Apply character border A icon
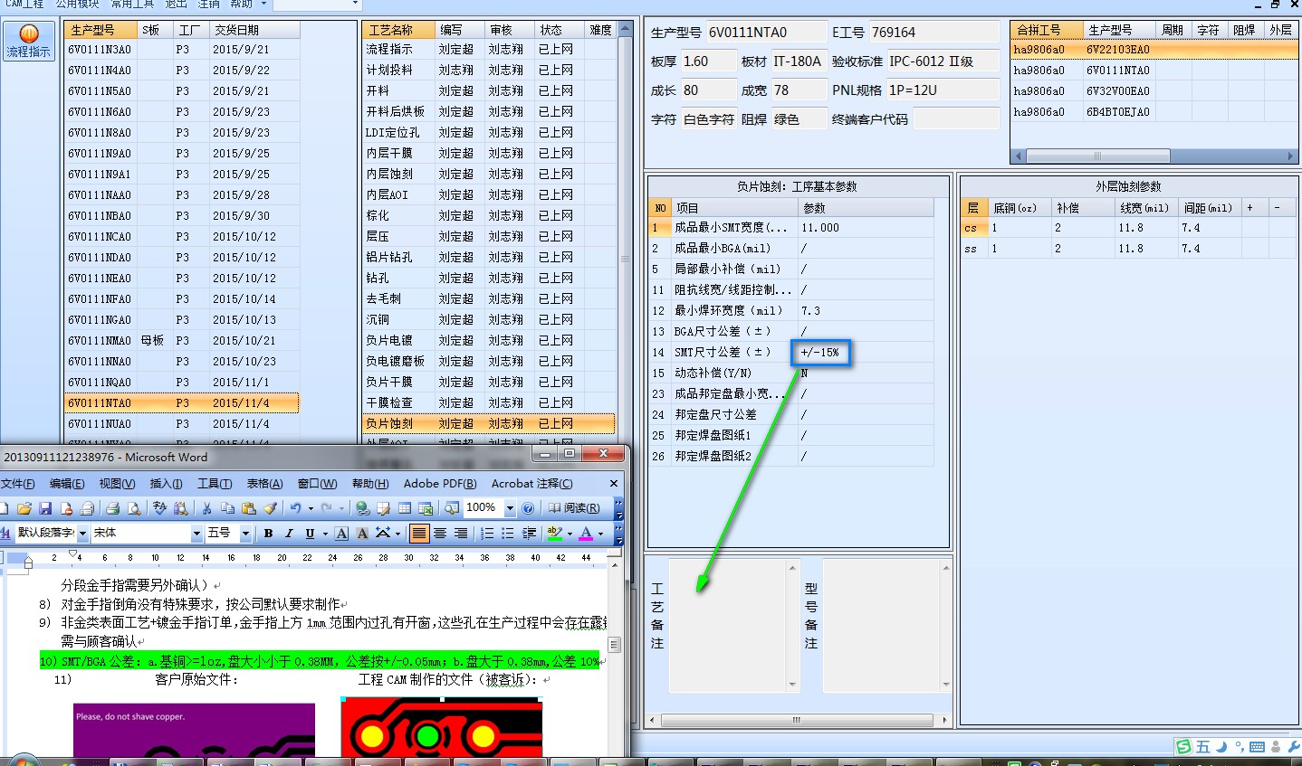Image resolution: width=1302 pixels, height=766 pixels. point(341,534)
